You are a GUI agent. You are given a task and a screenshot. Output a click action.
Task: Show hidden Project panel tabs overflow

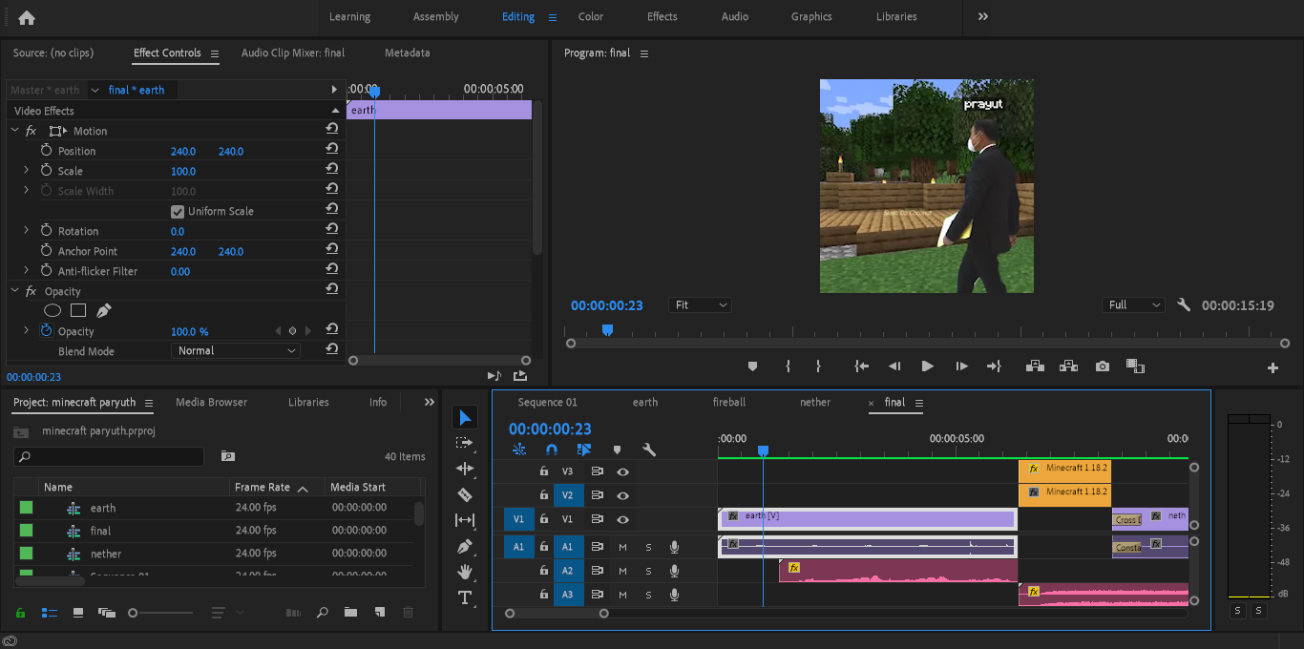click(x=430, y=402)
